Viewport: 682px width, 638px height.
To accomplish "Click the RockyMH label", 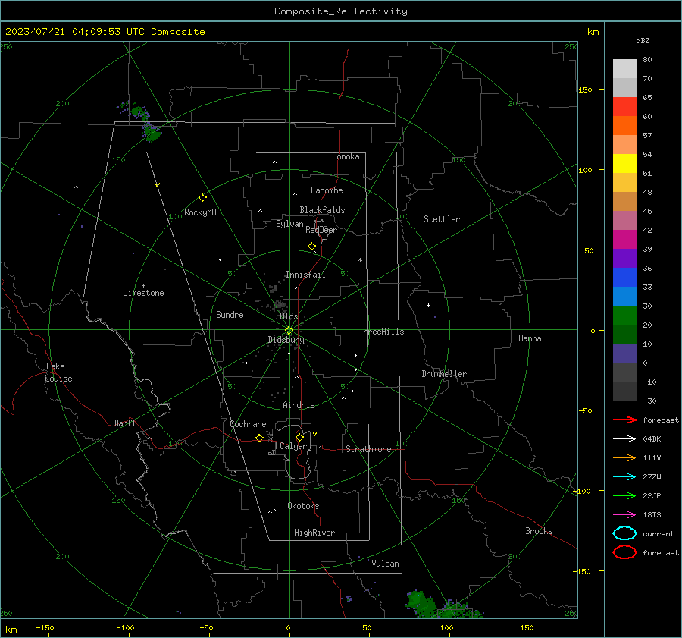I will (x=200, y=212).
